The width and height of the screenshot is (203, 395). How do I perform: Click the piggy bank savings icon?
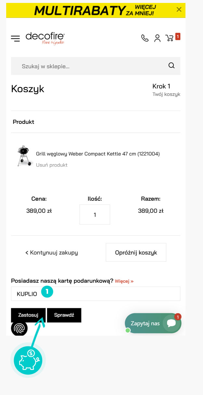28,360
